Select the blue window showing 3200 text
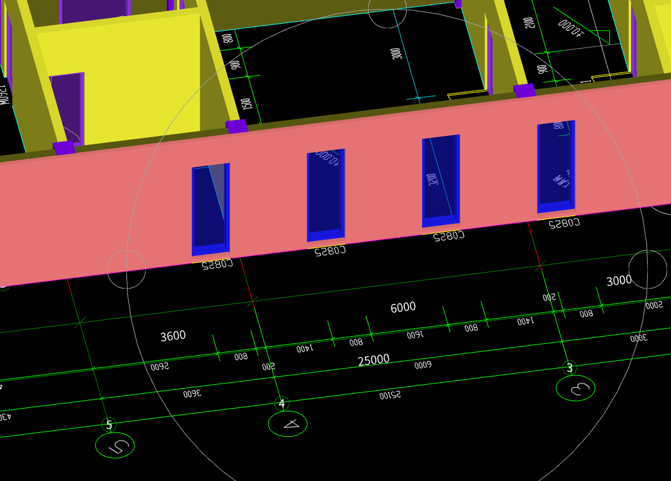The image size is (671, 481). coord(441,181)
